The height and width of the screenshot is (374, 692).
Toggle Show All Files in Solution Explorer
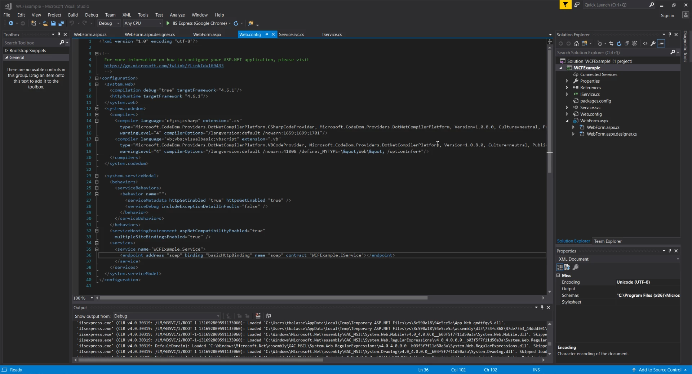click(635, 44)
